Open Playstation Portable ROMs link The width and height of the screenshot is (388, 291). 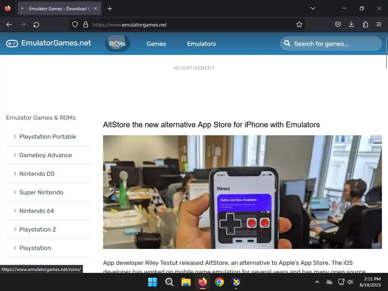pyautogui.click(x=48, y=136)
